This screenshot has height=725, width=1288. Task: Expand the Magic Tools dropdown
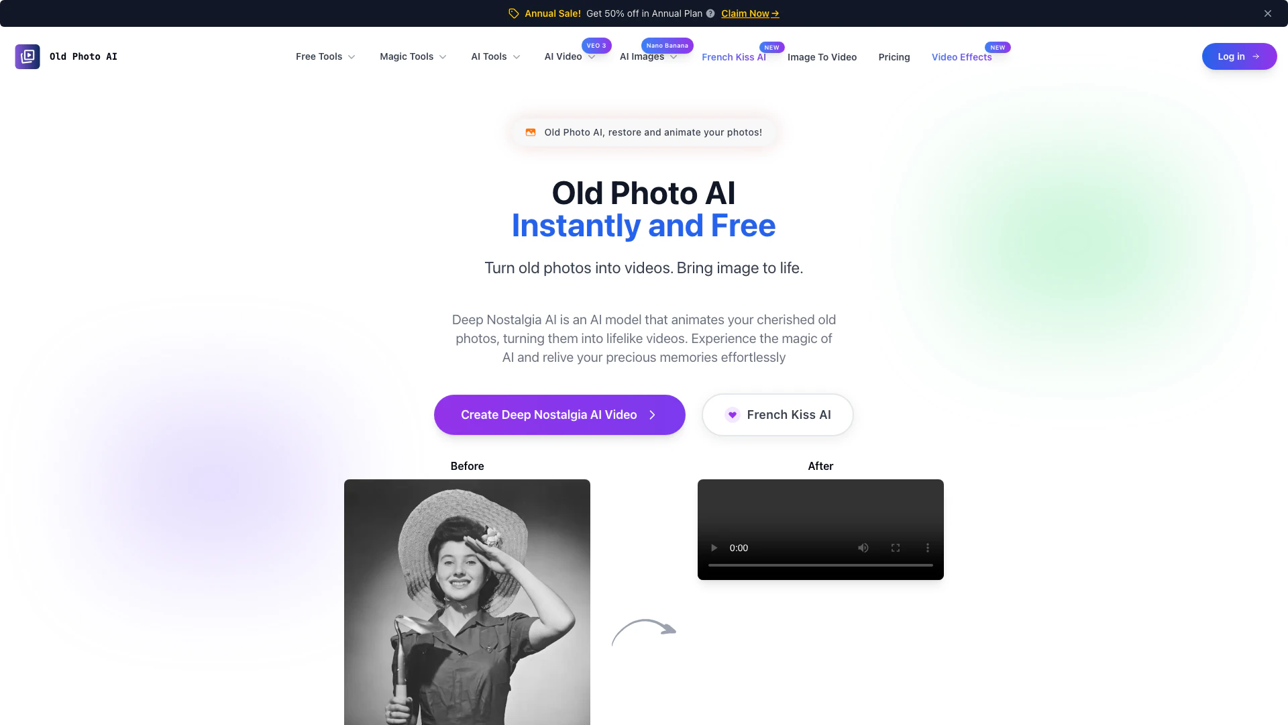413,56
